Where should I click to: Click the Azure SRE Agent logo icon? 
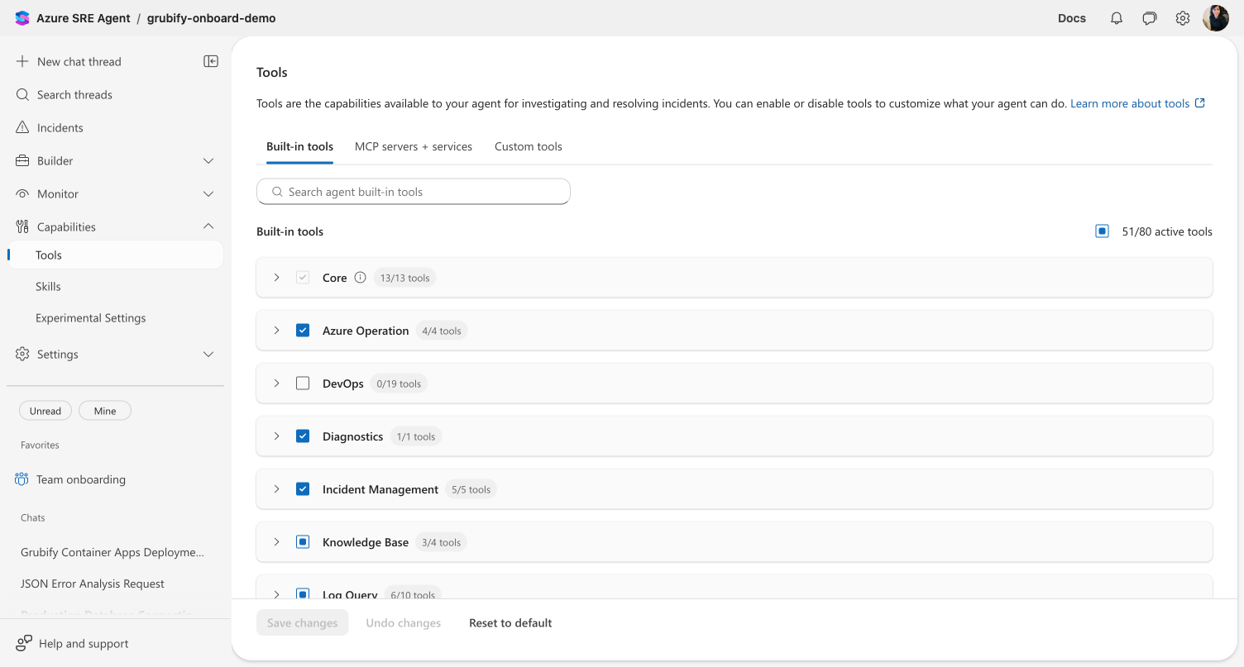pyautogui.click(x=22, y=18)
